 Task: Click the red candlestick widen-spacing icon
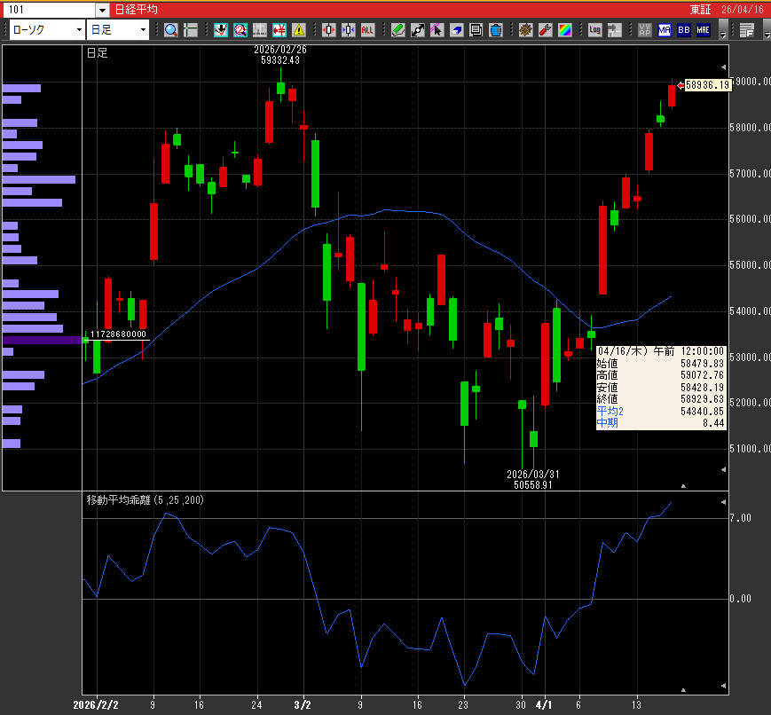pos(328,30)
